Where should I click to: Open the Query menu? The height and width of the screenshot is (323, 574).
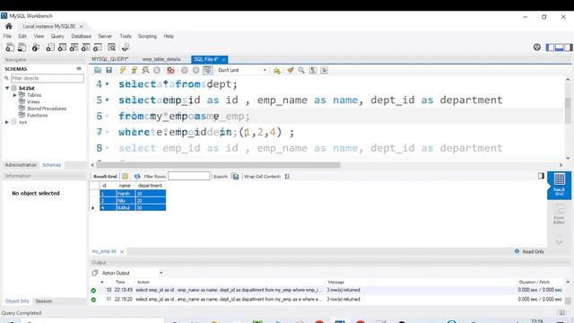point(57,36)
